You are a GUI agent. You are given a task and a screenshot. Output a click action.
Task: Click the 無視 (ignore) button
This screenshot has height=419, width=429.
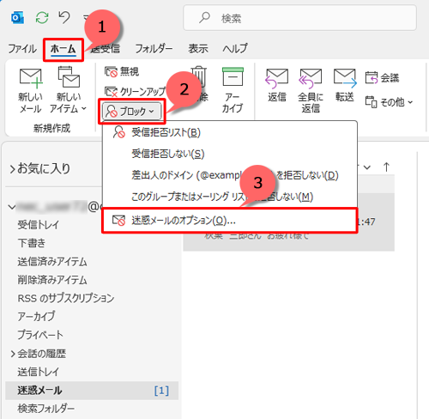pos(122,71)
